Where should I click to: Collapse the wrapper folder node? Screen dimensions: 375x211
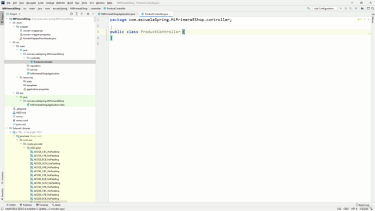(x=13, y=26)
